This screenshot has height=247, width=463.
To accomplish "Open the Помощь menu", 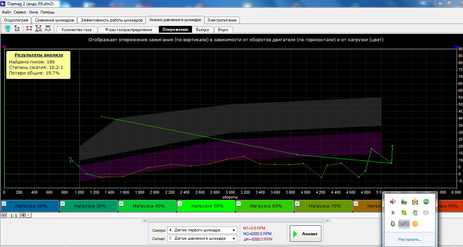I will click(48, 12).
